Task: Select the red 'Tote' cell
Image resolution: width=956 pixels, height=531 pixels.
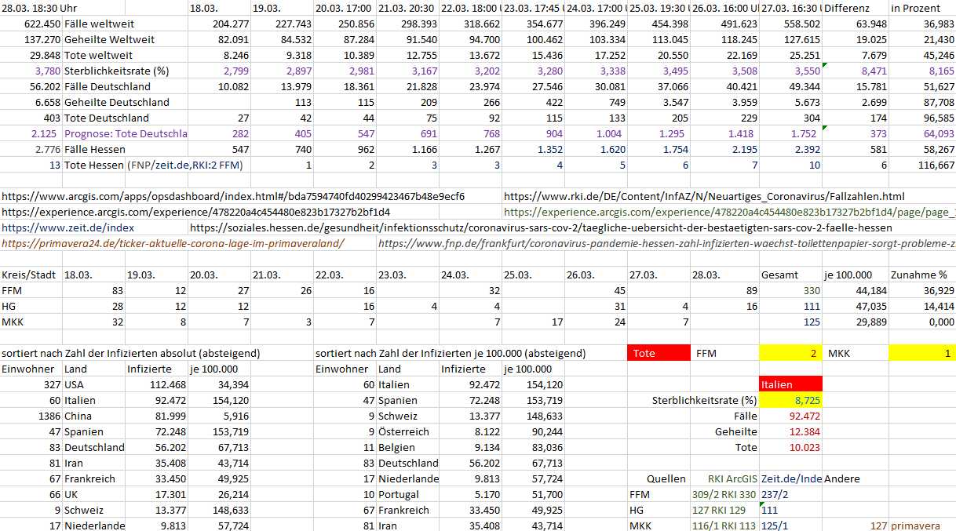Action: (659, 353)
